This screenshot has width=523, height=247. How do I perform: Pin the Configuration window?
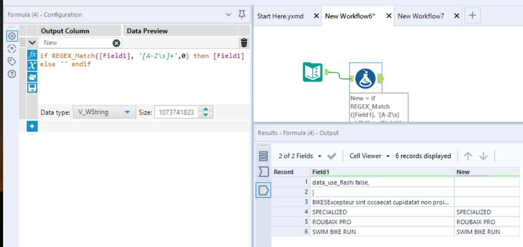pos(241,14)
